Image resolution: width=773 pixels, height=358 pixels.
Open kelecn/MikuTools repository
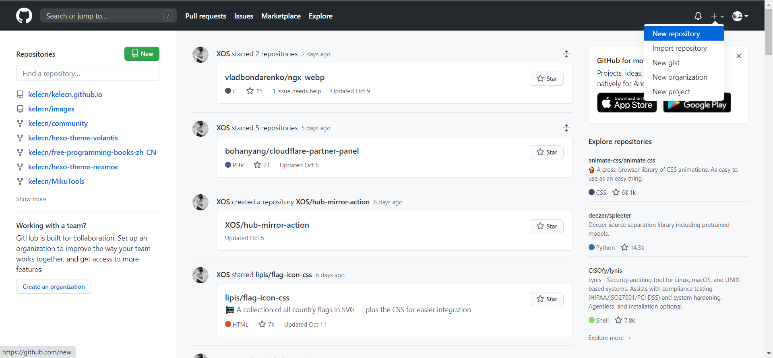click(x=56, y=181)
